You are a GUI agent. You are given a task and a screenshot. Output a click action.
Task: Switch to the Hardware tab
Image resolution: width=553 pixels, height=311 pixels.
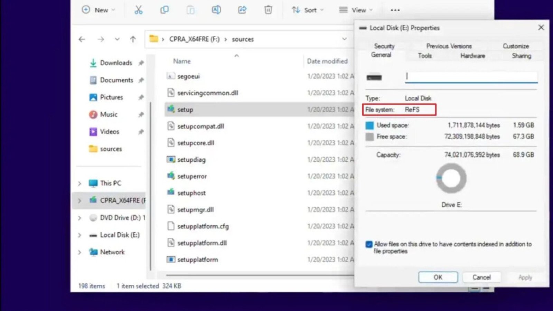coord(472,56)
